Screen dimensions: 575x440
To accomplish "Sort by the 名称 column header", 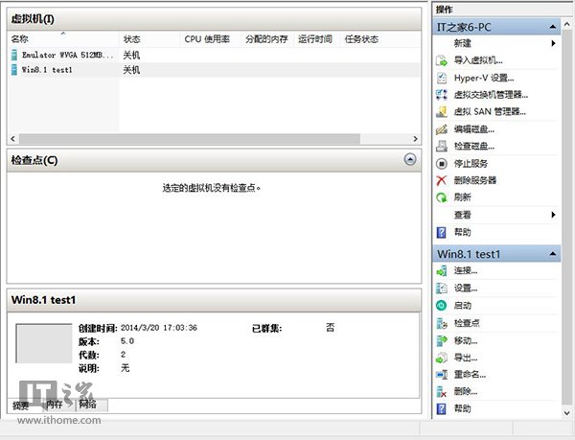I will point(63,39).
